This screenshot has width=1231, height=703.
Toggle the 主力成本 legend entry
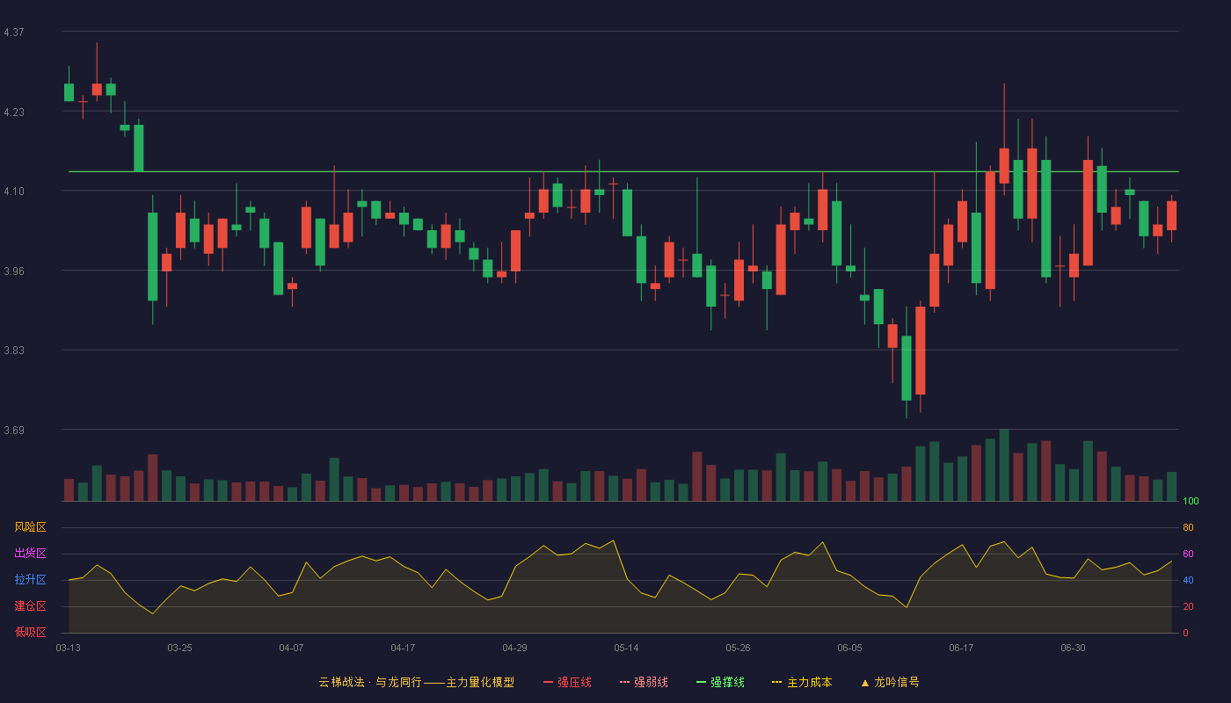click(x=802, y=682)
